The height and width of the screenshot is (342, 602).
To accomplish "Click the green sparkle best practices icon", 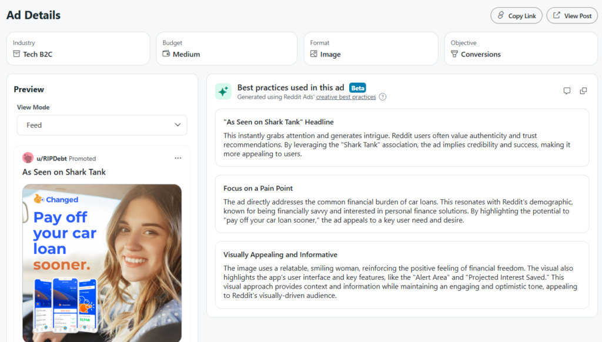I will [x=223, y=91].
